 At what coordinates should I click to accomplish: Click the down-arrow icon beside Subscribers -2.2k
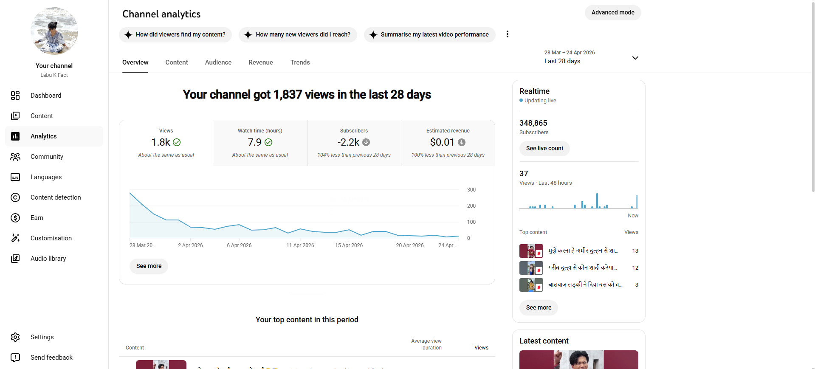coord(366,142)
